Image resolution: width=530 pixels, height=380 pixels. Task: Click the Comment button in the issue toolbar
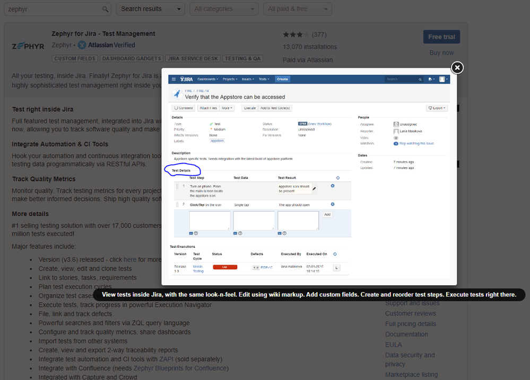click(184, 108)
